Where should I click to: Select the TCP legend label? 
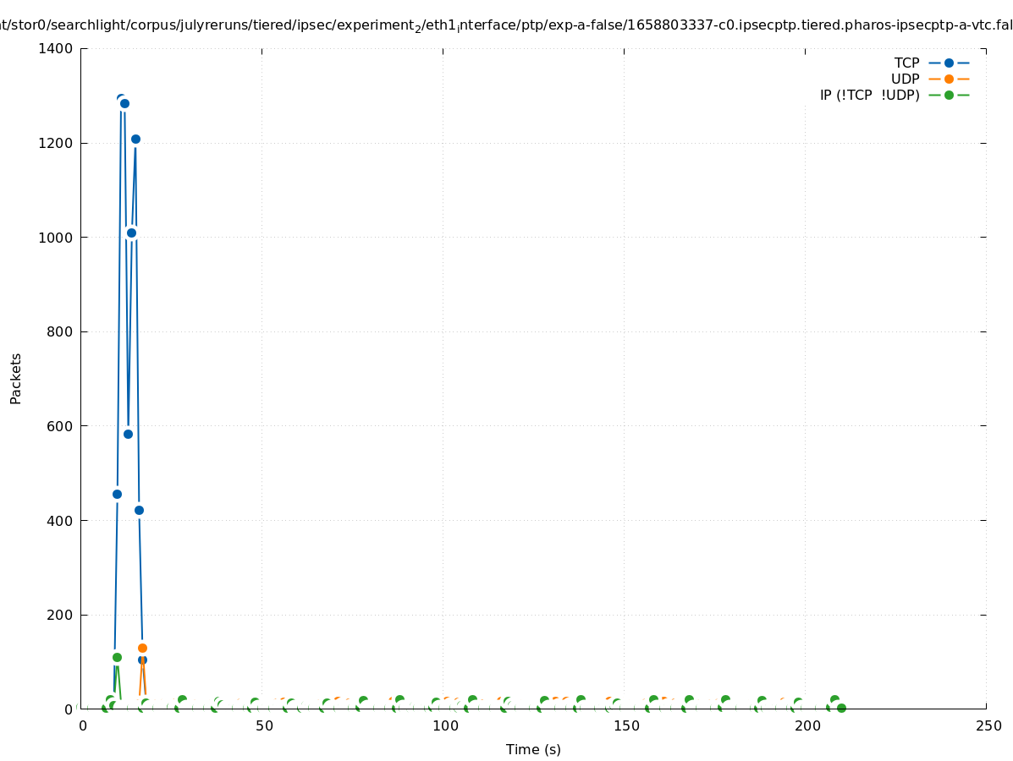[906, 63]
